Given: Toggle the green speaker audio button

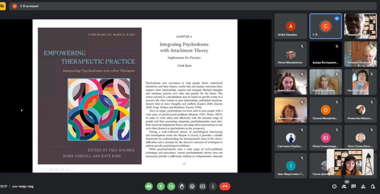Looking at the screenshot, I should 149,186.
